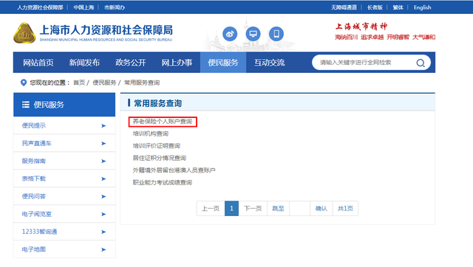Screen dimensions: 473x267
Task: Open the 政务公开 navigation tab
Action: [131, 63]
